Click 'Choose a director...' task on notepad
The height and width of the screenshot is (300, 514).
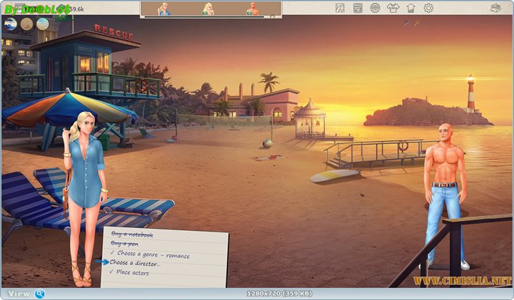(x=135, y=263)
